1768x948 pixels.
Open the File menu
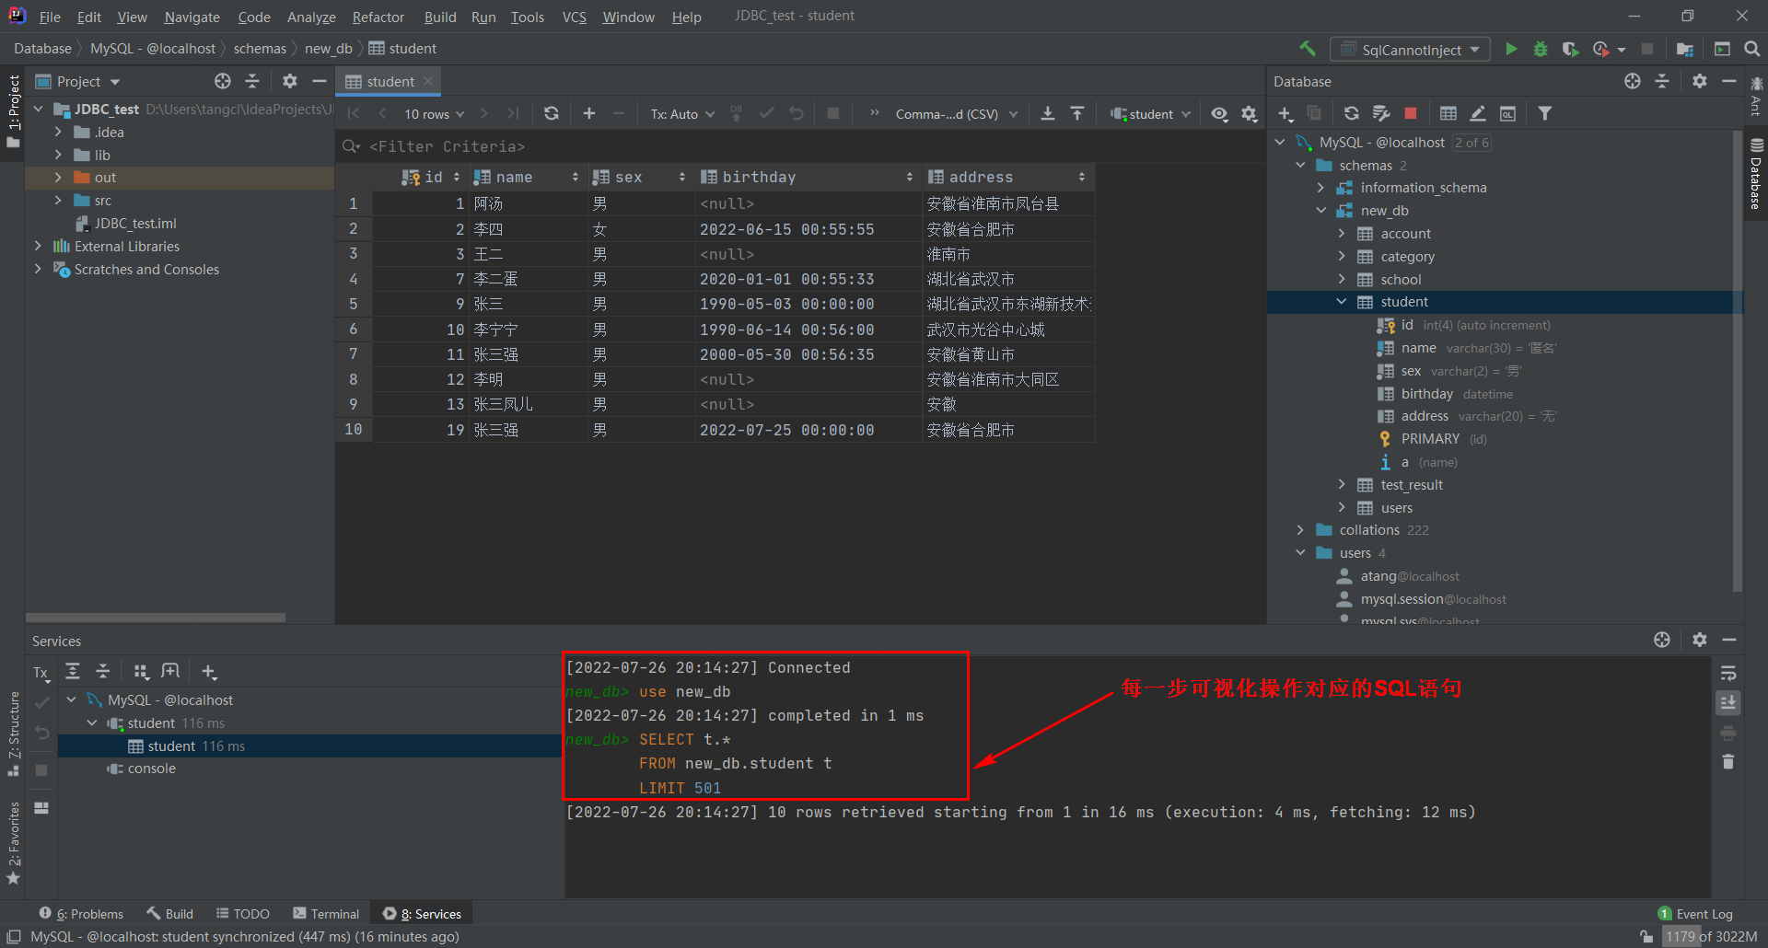(x=50, y=17)
